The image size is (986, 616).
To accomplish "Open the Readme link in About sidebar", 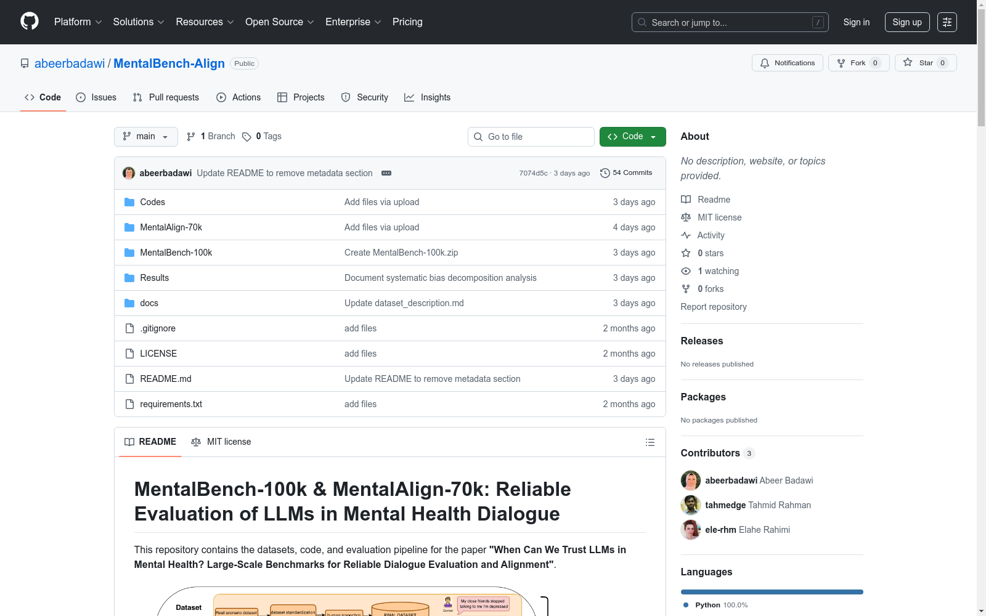I will pyautogui.click(x=706, y=200).
